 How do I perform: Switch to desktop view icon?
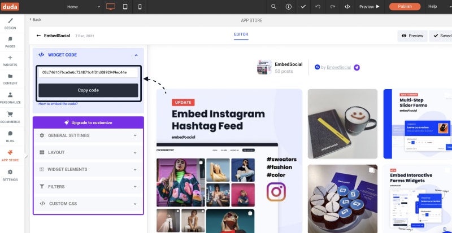[x=110, y=7]
